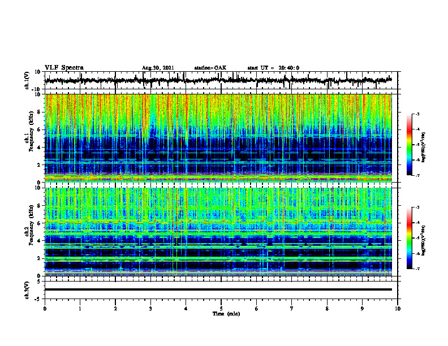Click time axis tick label "5"
This screenshot has width=448, height=346.
pos(221,309)
